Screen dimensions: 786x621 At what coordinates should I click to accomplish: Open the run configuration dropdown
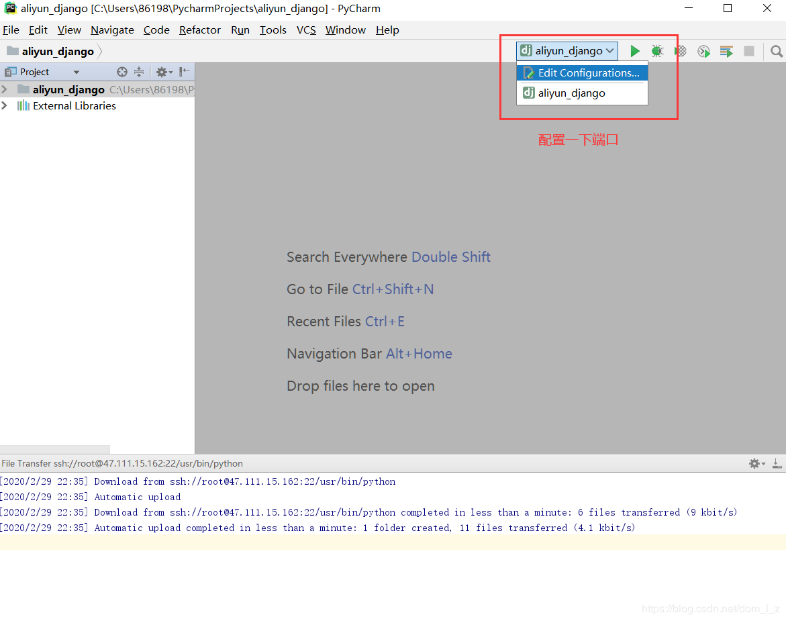point(567,50)
